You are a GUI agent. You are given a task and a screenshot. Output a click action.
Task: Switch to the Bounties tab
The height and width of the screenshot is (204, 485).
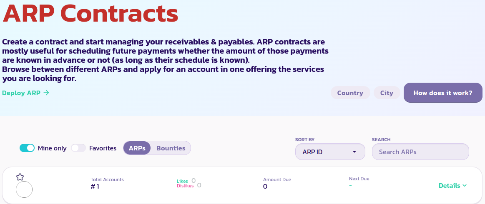point(171,148)
